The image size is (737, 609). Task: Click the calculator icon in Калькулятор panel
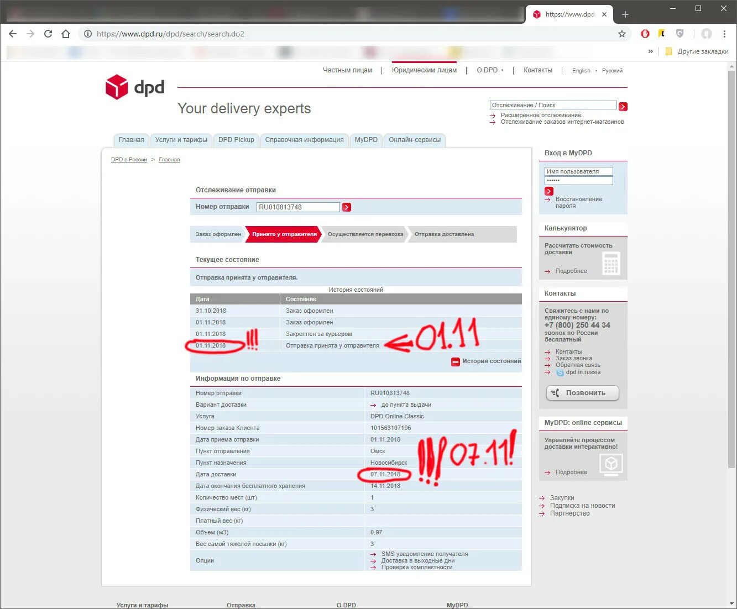coord(611,263)
